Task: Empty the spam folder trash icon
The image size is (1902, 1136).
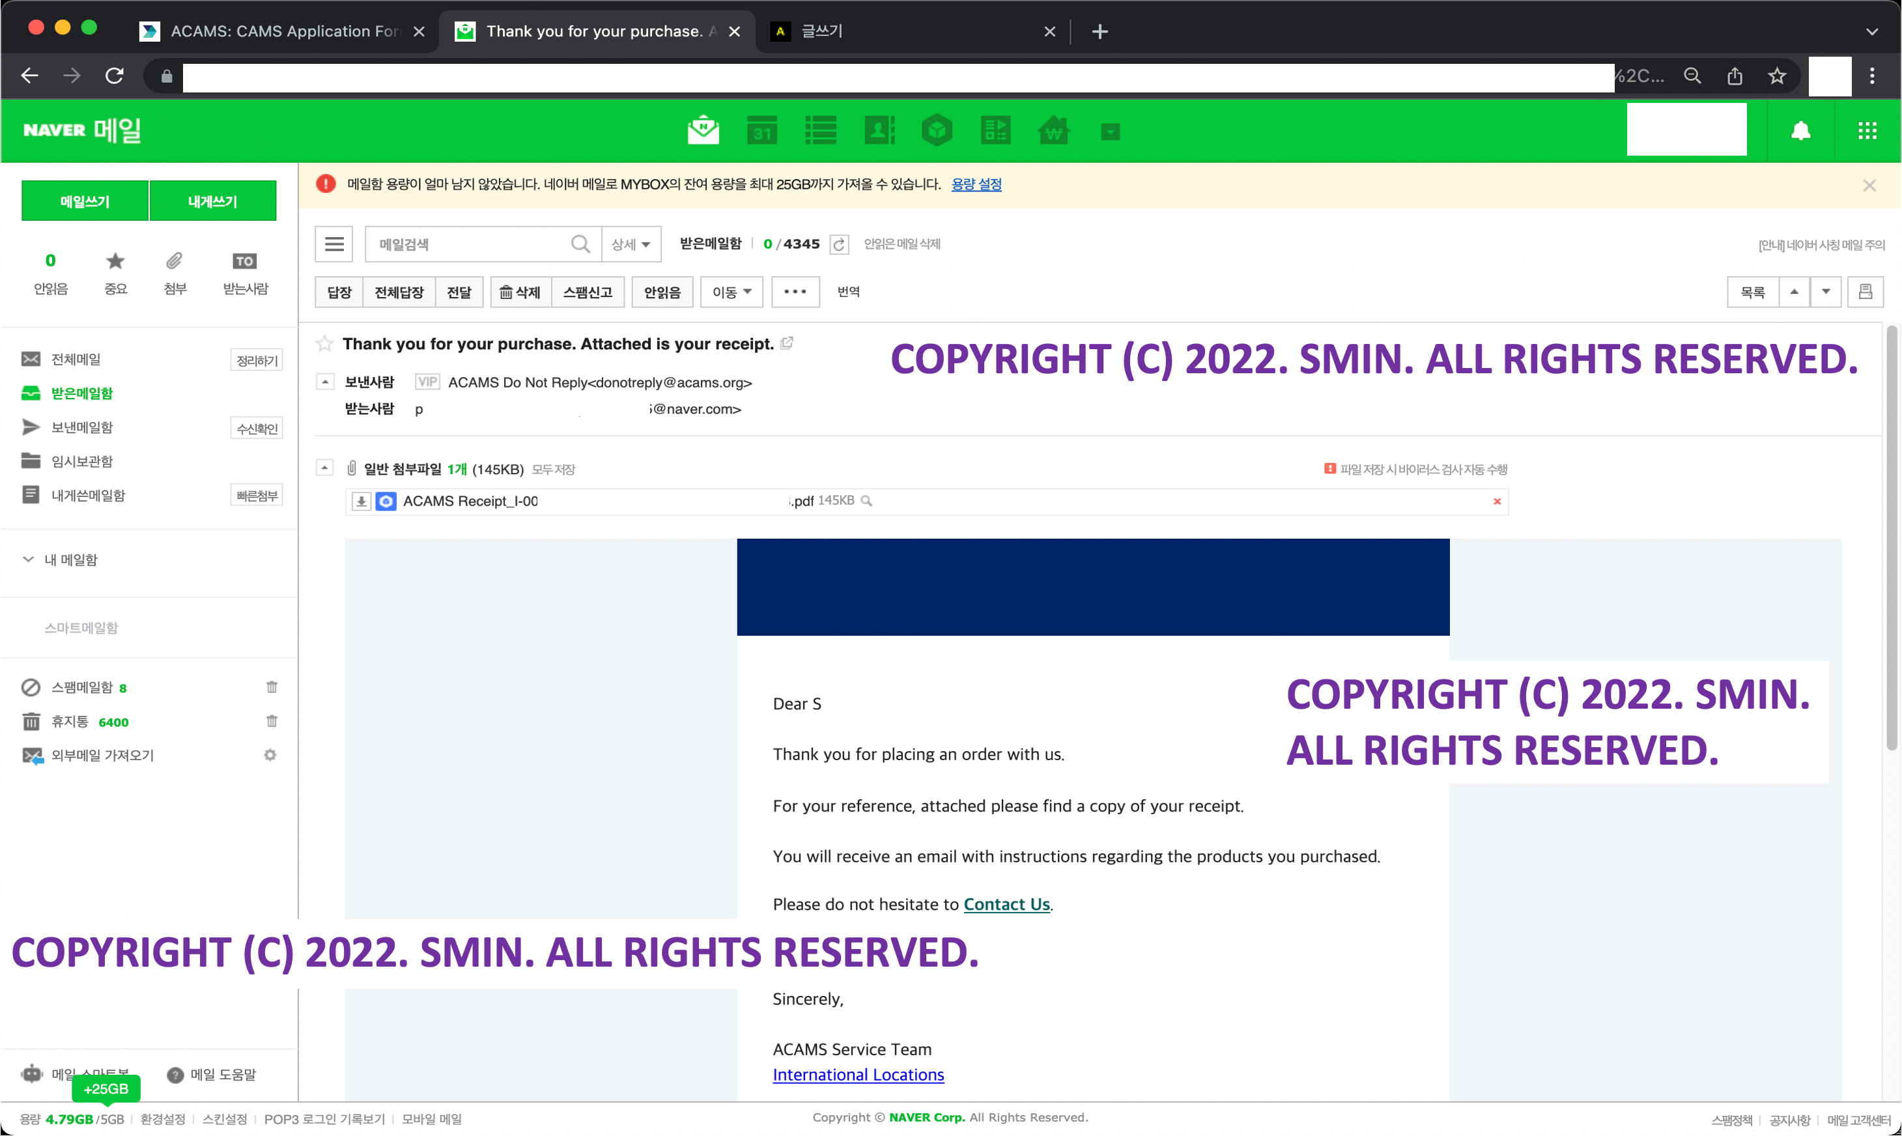Action: 272,687
